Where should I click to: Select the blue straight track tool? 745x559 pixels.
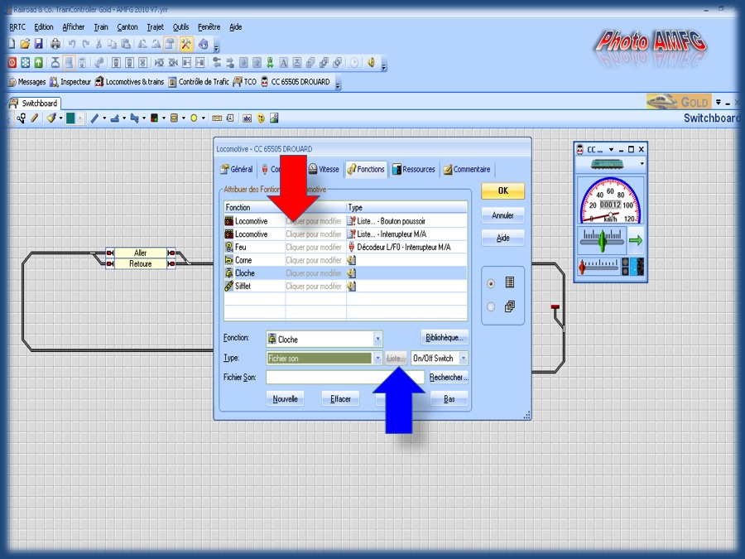(x=94, y=118)
